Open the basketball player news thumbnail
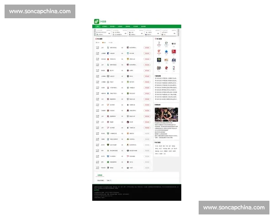The height and width of the screenshot is (219, 274). click(166, 115)
